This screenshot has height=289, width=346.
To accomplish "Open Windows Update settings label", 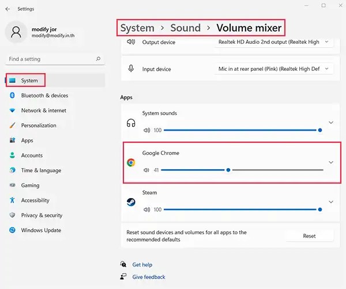I will pos(41,230).
